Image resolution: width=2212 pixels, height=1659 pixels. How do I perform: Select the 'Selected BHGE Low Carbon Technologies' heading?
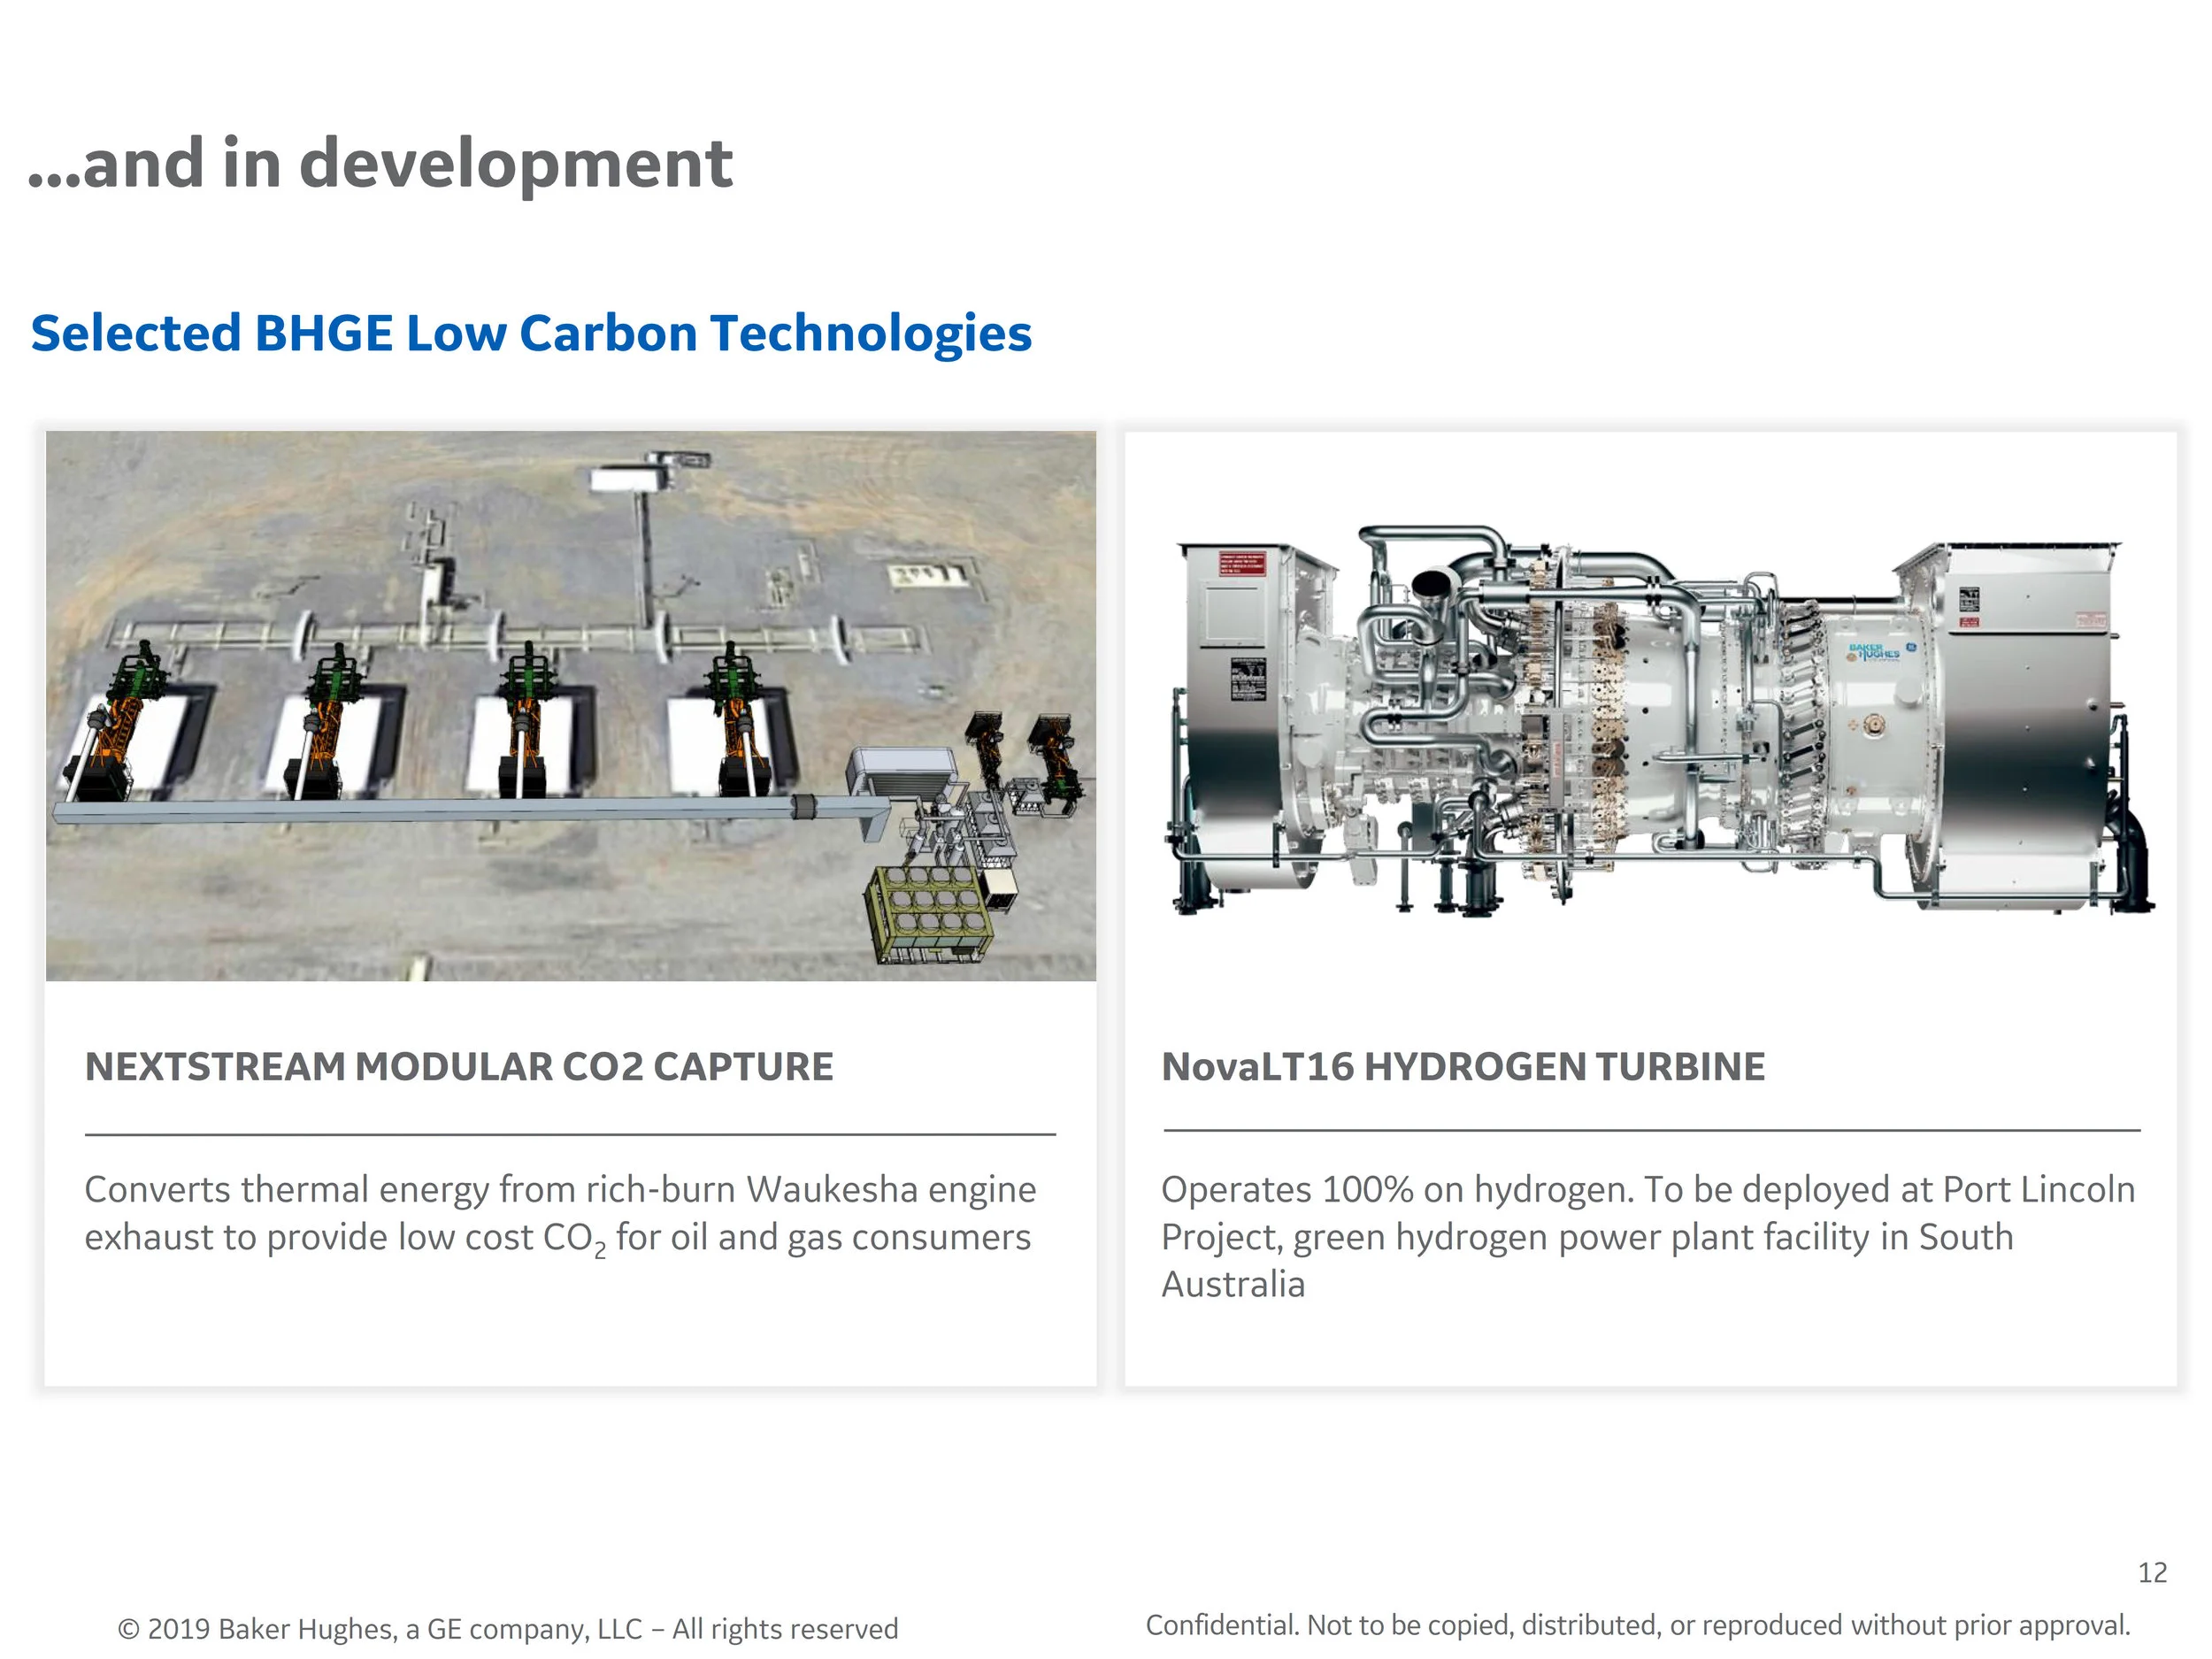[x=531, y=333]
